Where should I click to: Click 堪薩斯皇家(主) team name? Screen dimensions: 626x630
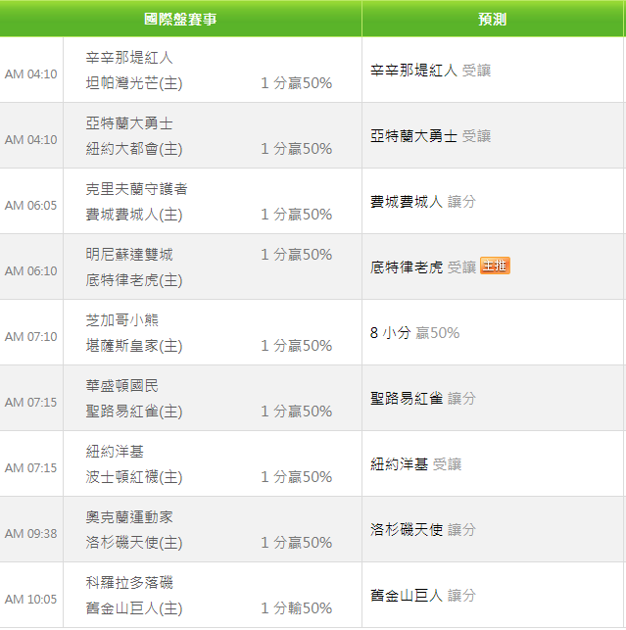tap(134, 346)
